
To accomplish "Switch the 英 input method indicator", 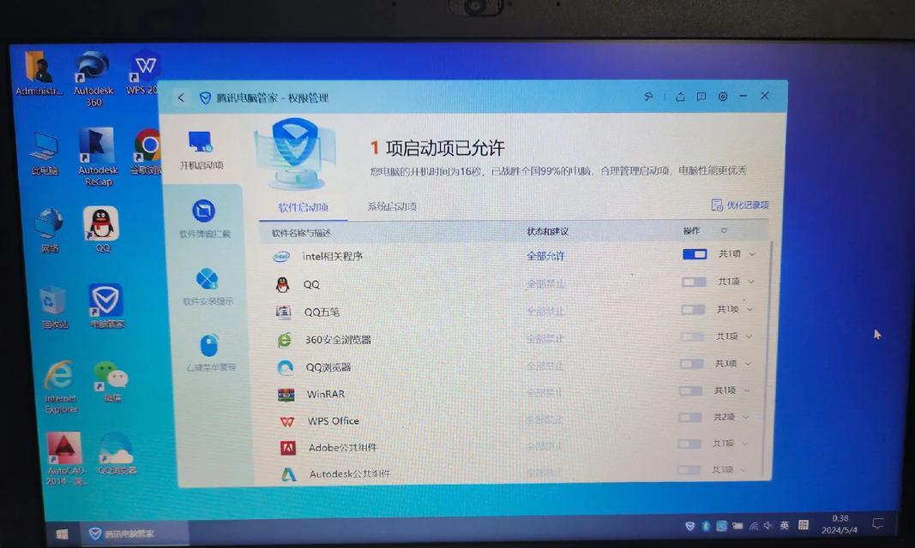I will (x=785, y=525).
